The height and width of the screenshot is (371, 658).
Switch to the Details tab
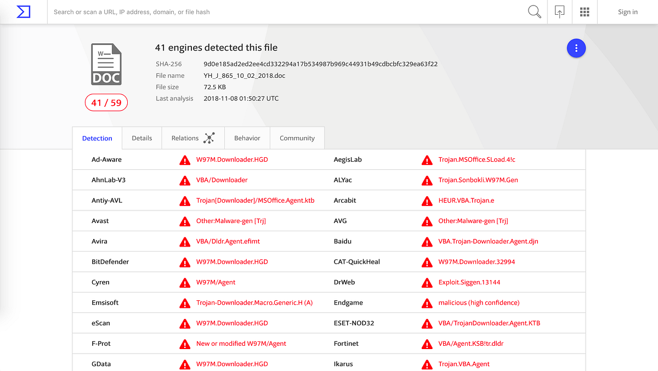141,138
